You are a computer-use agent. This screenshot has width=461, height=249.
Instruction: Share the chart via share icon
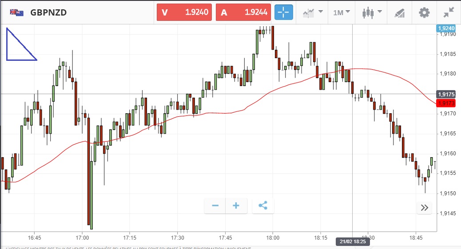coord(263,206)
